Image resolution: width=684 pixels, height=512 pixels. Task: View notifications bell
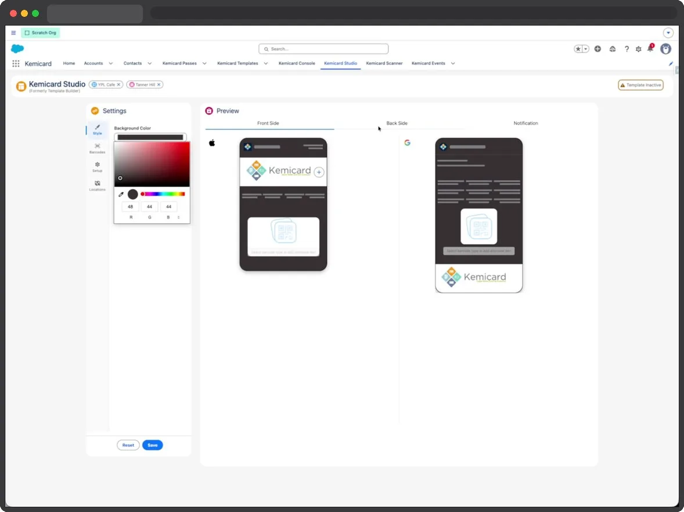click(650, 48)
